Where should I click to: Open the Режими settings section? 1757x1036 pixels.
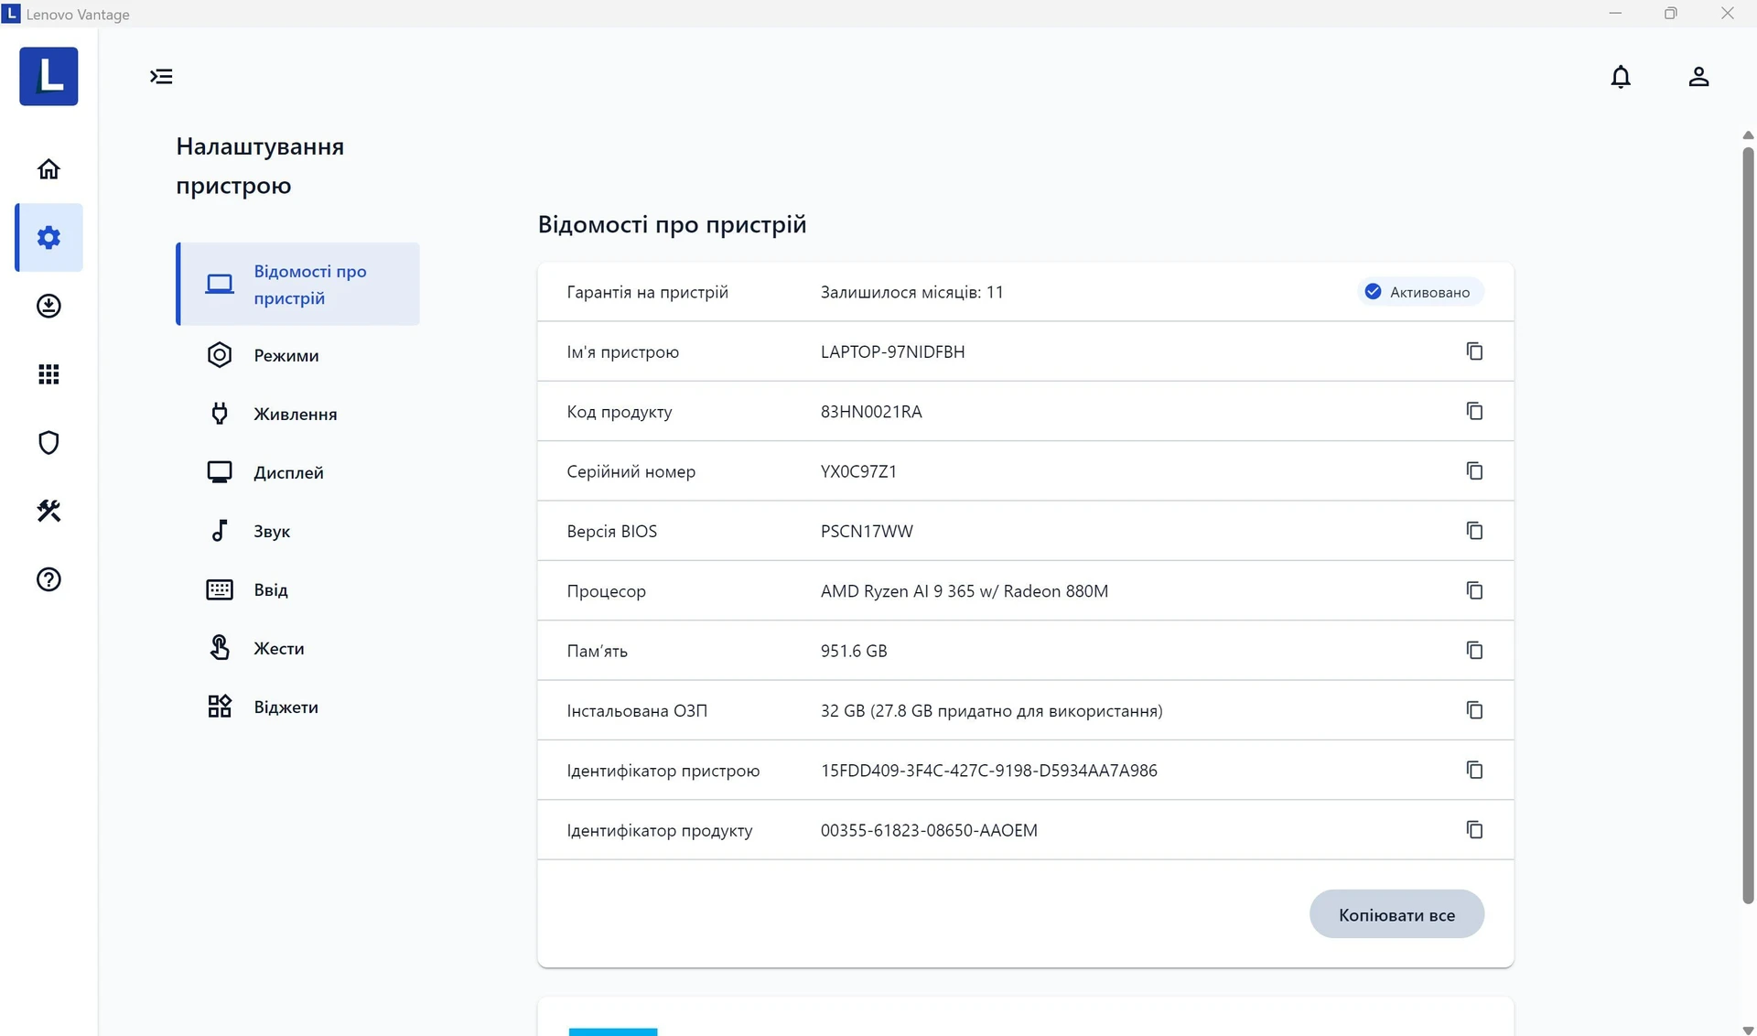[298, 355]
